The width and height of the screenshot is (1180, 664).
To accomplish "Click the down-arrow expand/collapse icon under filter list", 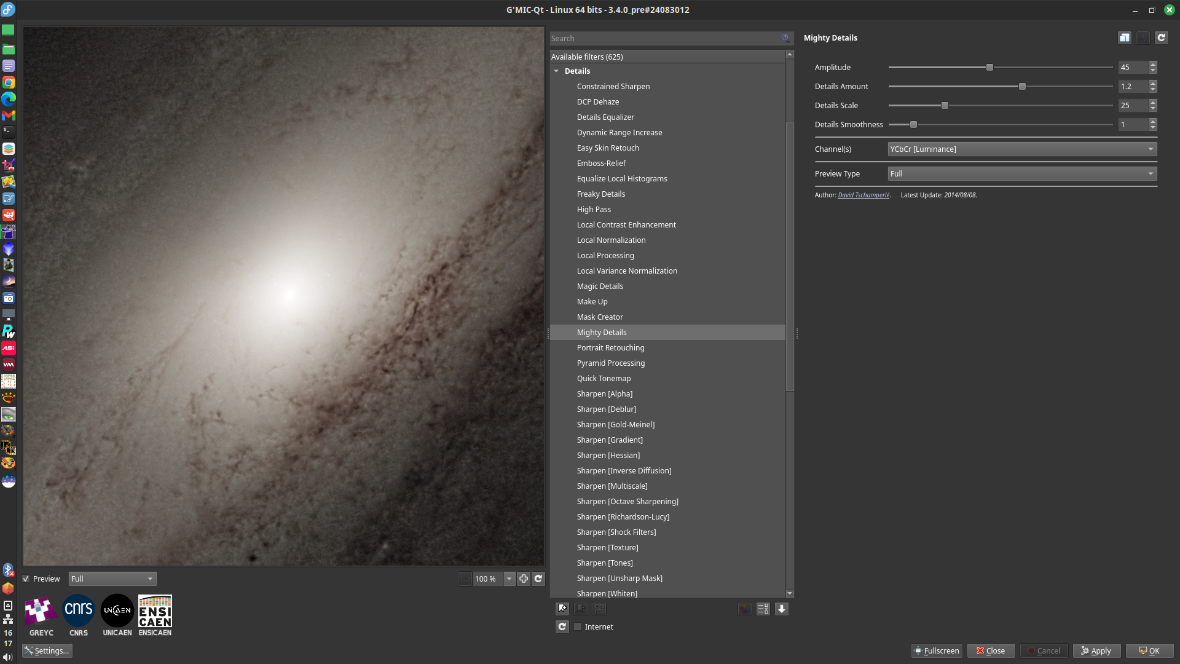I will point(782,609).
